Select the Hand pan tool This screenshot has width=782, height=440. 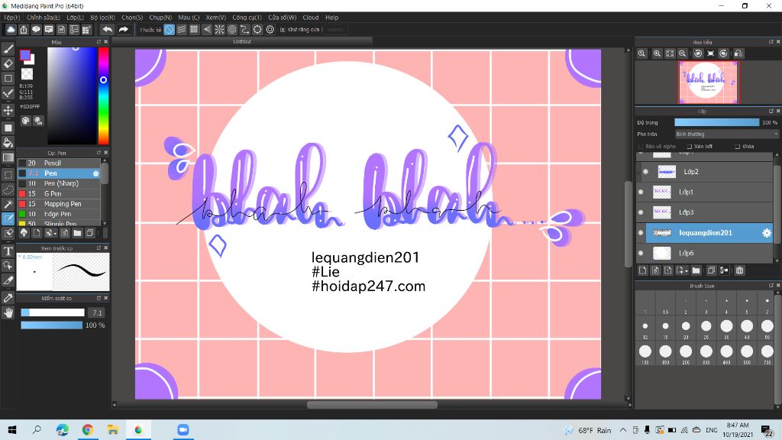[x=8, y=312]
